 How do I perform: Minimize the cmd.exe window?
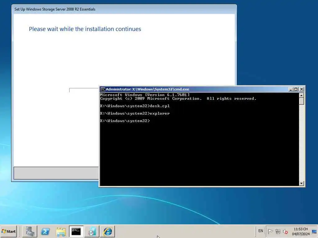click(291, 89)
